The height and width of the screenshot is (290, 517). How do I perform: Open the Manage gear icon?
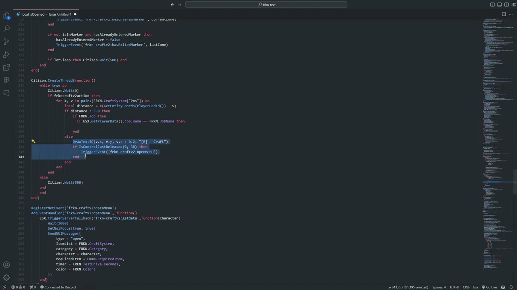6,278
